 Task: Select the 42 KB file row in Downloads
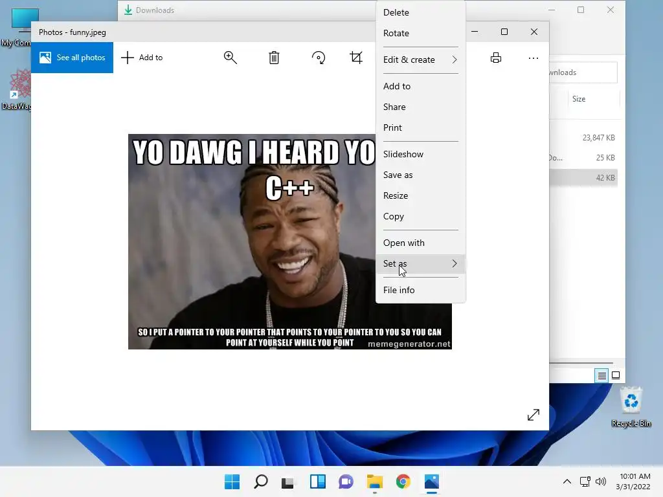tap(583, 178)
